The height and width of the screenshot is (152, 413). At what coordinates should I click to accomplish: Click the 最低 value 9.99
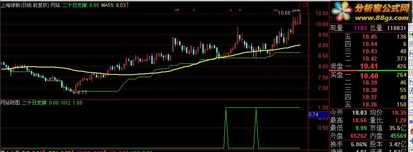(x=361, y=128)
